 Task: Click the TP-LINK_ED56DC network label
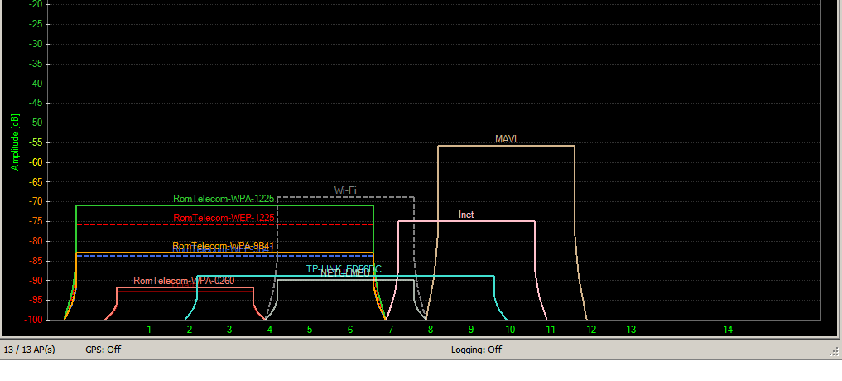(x=344, y=268)
